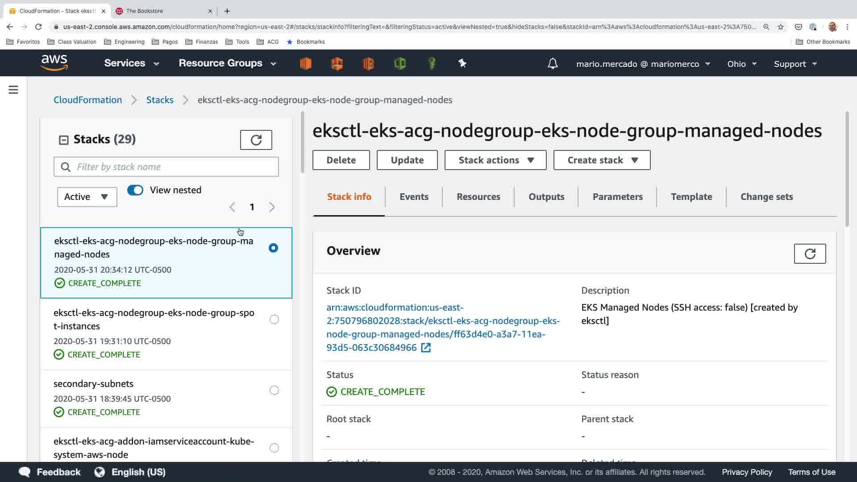The height and width of the screenshot is (482, 857).
Task: Open the hamburger navigation menu
Action: [13, 90]
